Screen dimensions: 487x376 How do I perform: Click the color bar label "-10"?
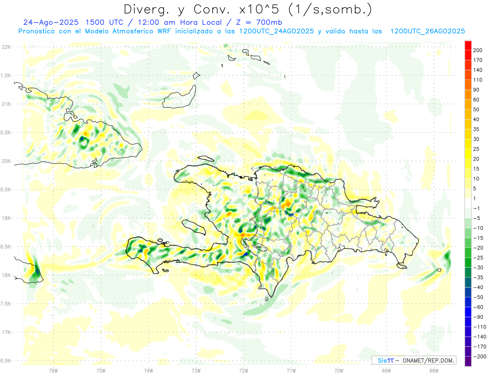[x=478, y=228]
